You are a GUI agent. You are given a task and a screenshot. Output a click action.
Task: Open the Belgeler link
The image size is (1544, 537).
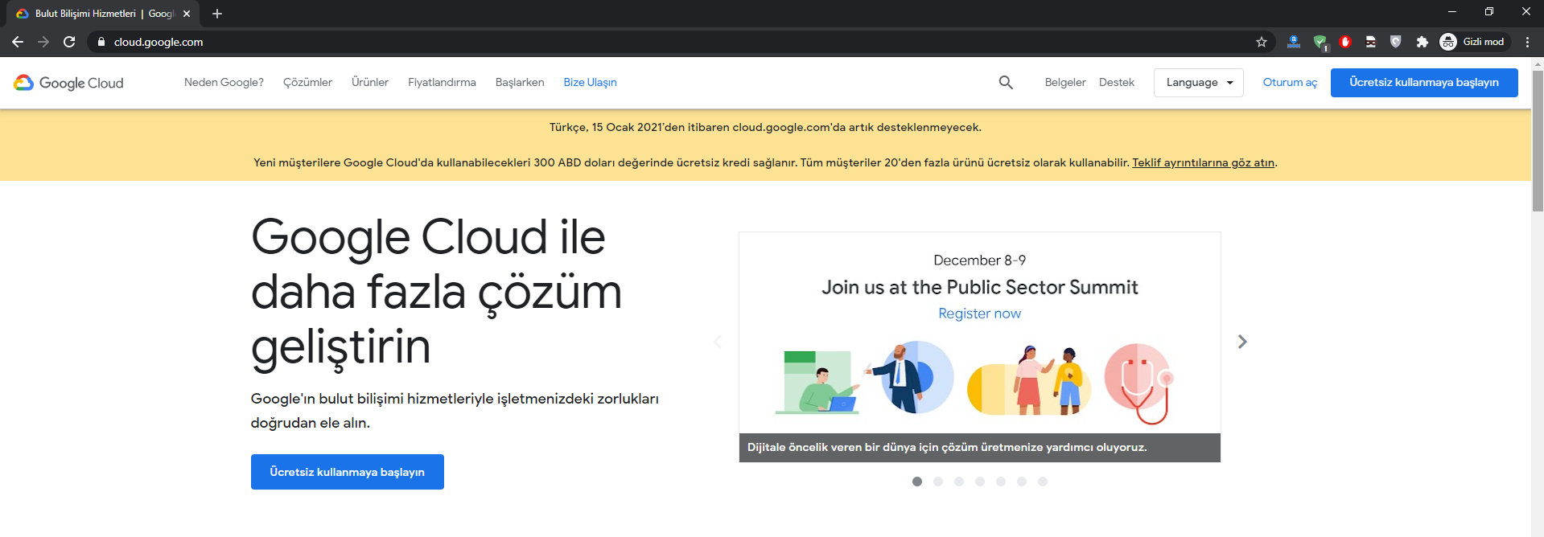pyautogui.click(x=1065, y=82)
